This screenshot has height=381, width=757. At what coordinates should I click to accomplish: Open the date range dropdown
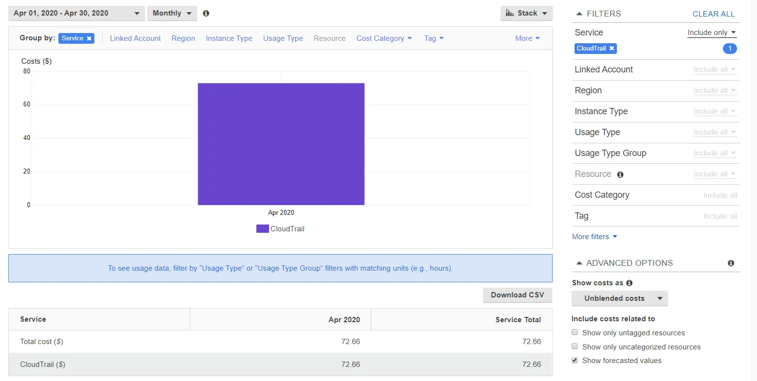tap(76, 13)
